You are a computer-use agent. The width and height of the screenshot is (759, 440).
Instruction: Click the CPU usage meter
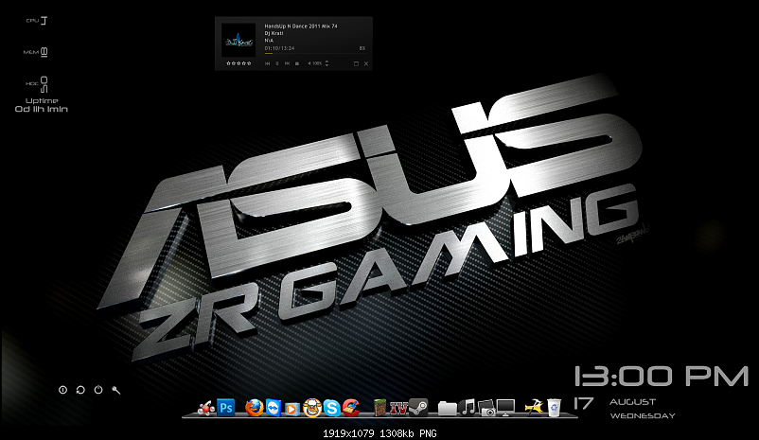(37, 20)
